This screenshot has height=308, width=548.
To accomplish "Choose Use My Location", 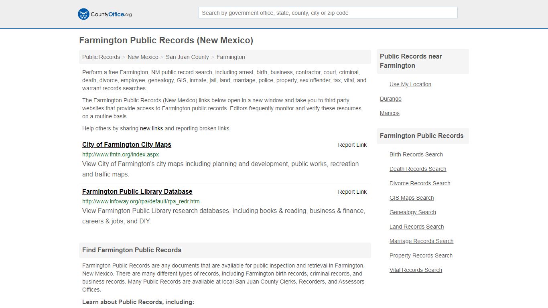I will [410, 84].
